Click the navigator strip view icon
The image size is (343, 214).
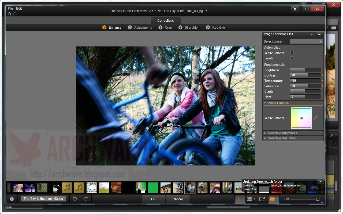[x=249, y=199]
